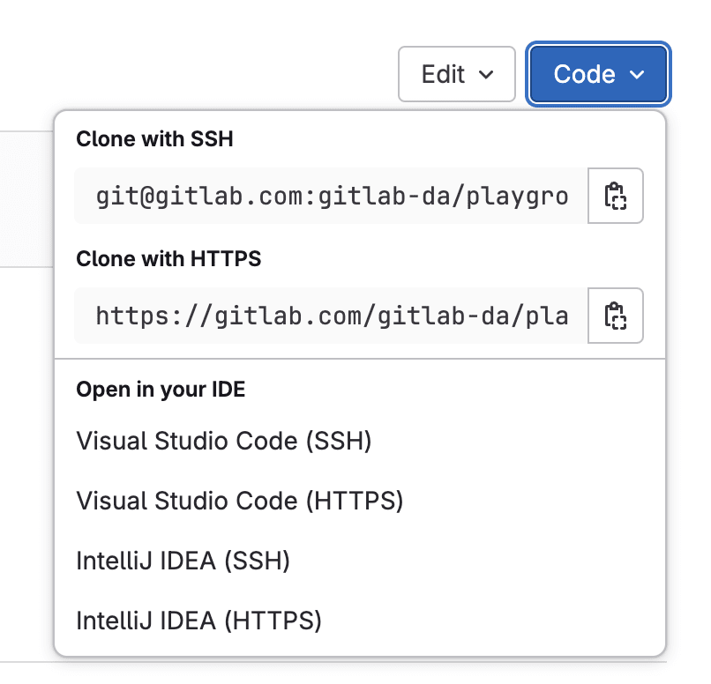Click the Open in your IDE header
The image size is (711, 684).
161,389
